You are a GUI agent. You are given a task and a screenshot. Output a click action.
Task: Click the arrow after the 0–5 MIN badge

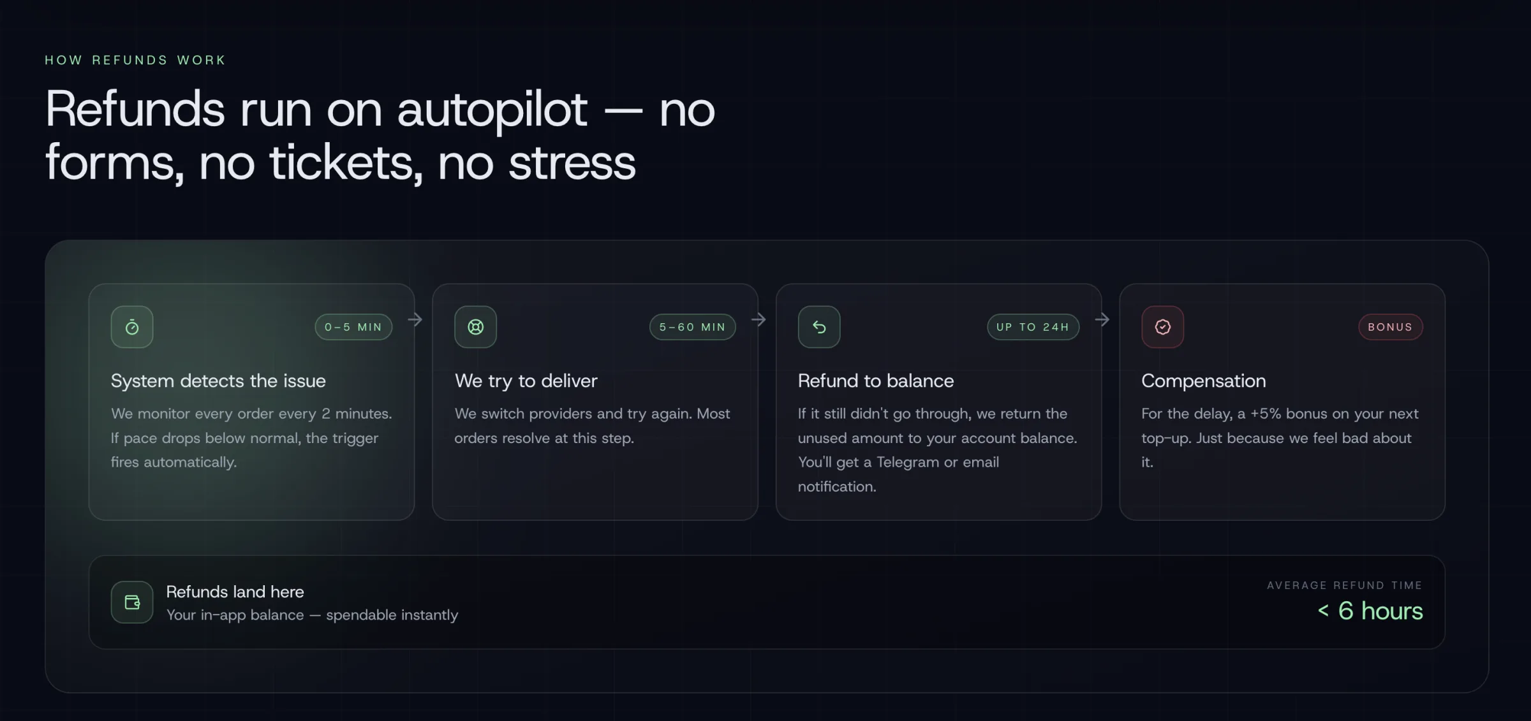tap(415, 319)
